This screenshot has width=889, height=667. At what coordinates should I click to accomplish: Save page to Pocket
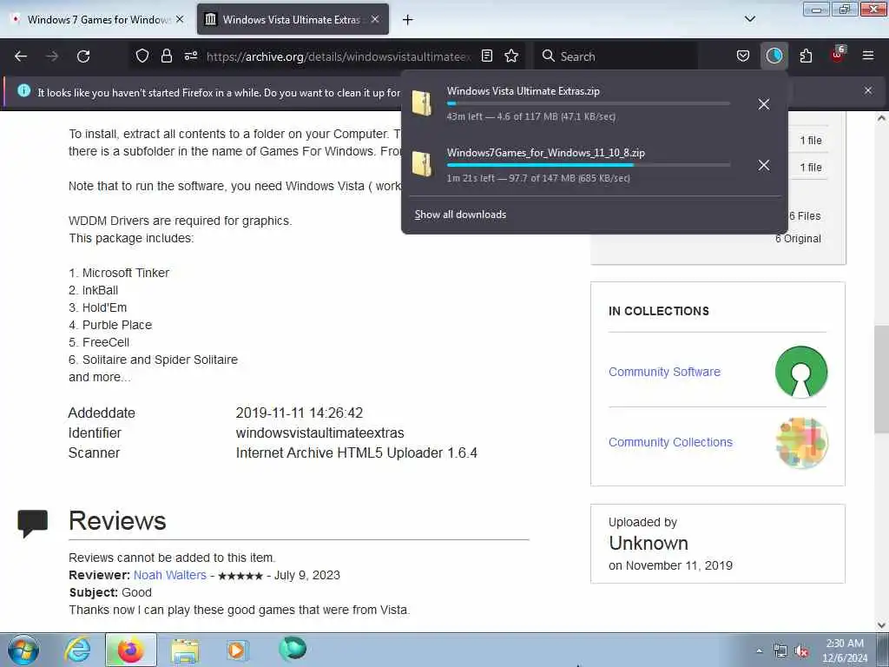coord(743,56)
